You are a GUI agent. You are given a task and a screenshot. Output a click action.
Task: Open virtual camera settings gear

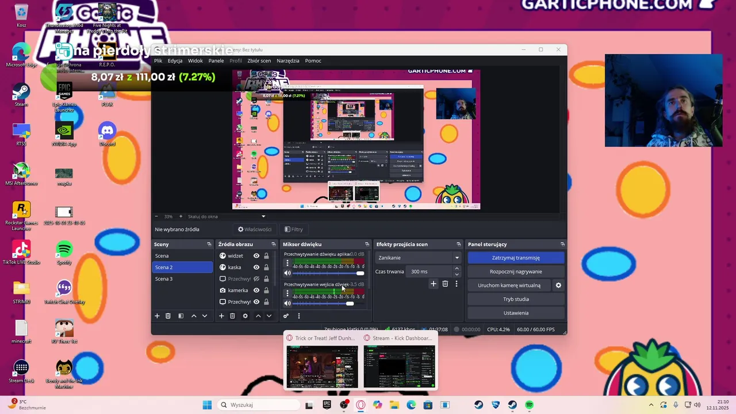point(558,285)
